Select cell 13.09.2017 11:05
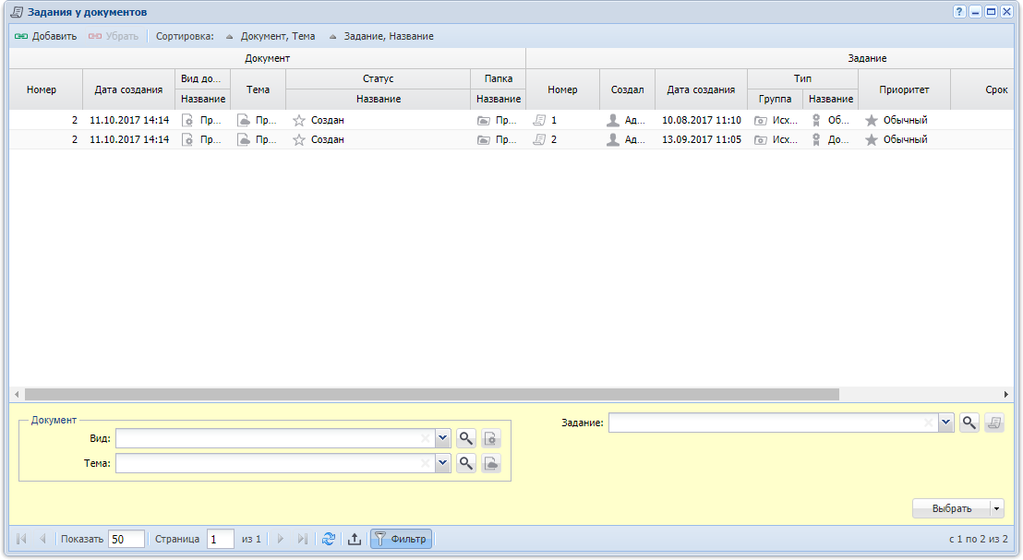The height and width of the screenshot is (560, 1023). [702, 139]
